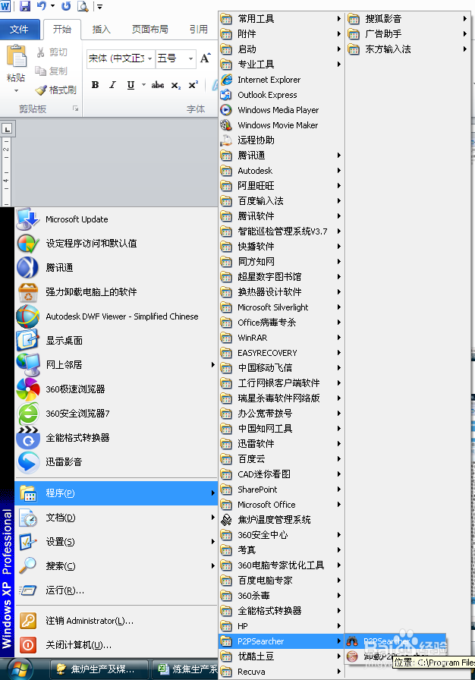This screenshot has width=475, height=680.
Task: Open the customize quick access toolbar arrow
Action: point(99,7)
